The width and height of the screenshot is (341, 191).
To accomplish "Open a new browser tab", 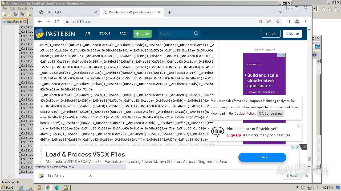I will pos(169,12).
